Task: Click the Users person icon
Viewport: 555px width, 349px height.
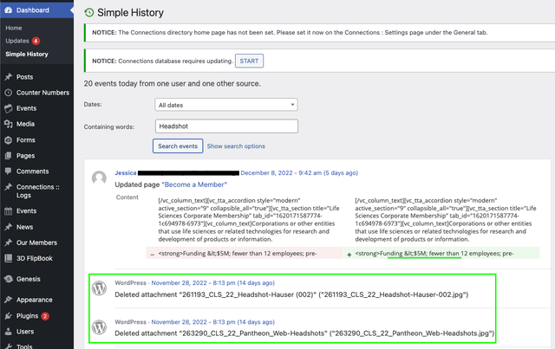Action: [x=8, y=332]
